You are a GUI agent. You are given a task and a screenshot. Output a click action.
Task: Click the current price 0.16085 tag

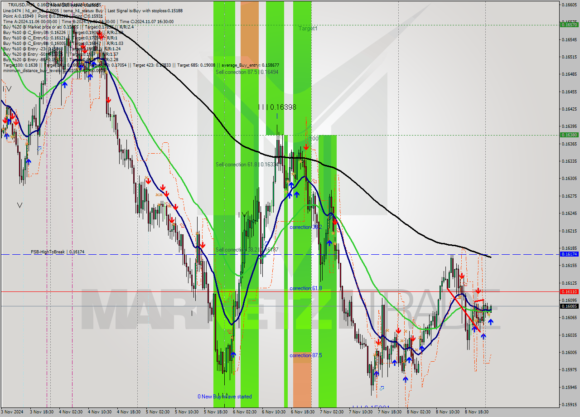click(x=569, y=306)
